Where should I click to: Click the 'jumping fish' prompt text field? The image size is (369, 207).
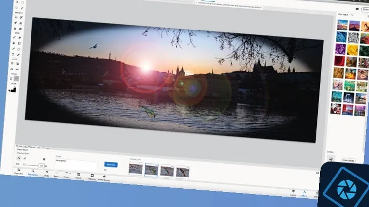[x=76, y=163]
